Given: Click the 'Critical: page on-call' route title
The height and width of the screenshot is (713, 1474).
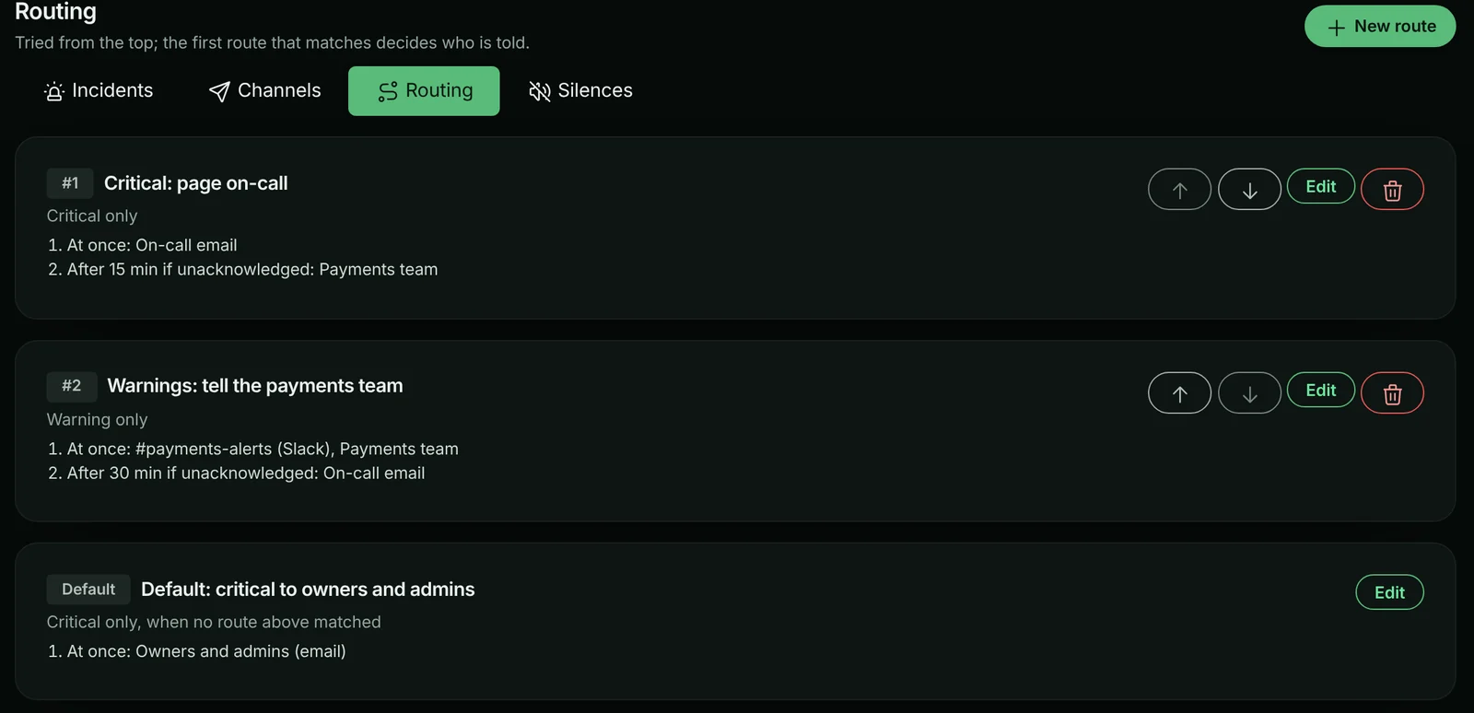Looking at the screenshot, I should tap(196, 183).
